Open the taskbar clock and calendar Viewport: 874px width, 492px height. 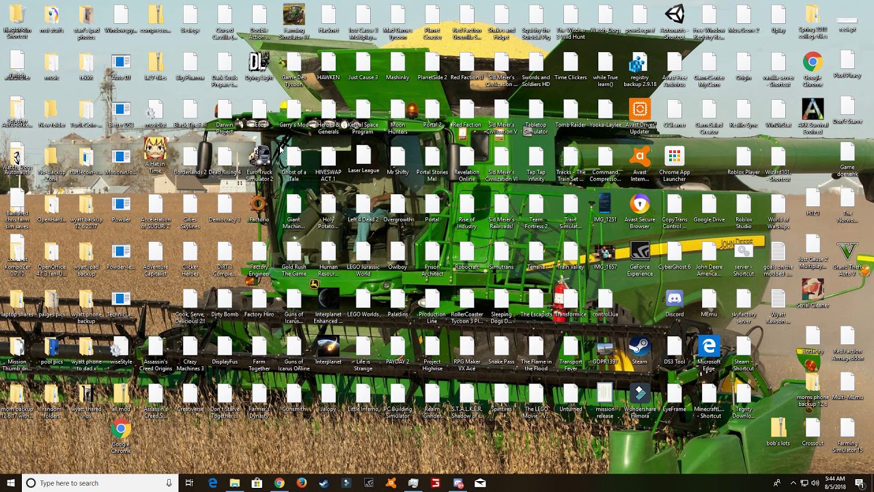[x=834, y=483]
